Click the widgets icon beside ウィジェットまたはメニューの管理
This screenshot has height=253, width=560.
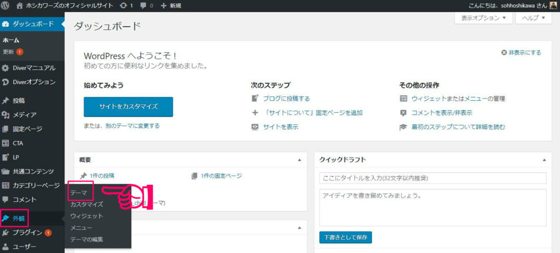pyautogui.click(x=403, y=98)
